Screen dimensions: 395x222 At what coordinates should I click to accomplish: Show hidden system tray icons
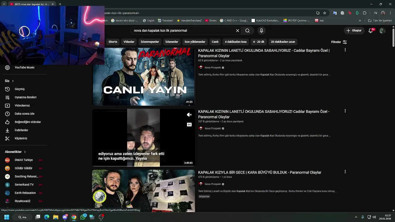pos(356,217)
